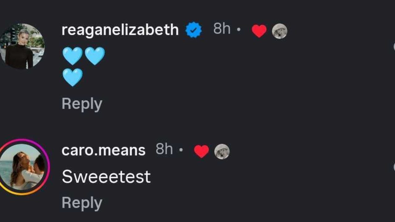This screenshot has height=222, width=395.
Task: Click red heart on caro.means comment
Action: 202,151
